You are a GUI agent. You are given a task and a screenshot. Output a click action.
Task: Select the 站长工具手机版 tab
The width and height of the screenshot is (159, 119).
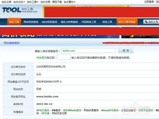(x=127, y=22)
